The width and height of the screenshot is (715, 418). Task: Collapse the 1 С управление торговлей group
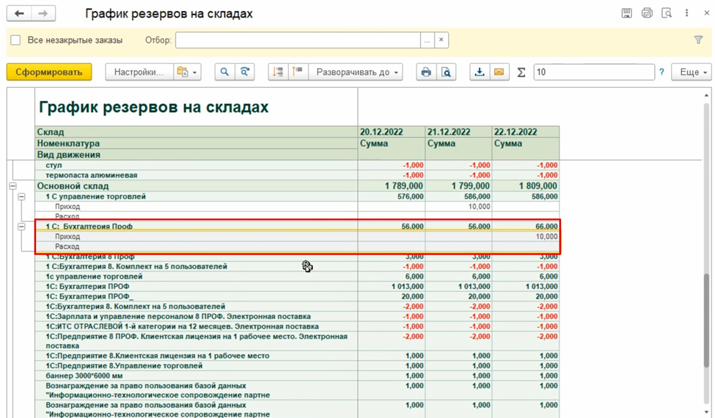click(x=21, y=197)
